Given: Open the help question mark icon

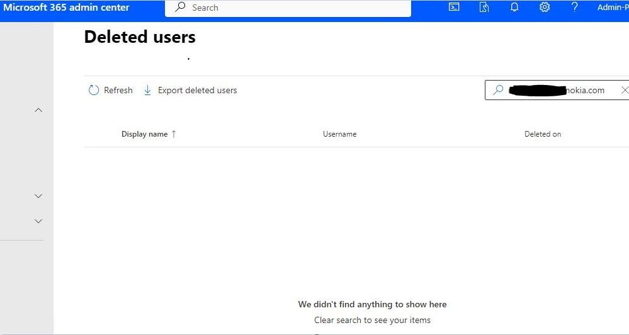Looking at the screenshot, I should coord(574,7).
